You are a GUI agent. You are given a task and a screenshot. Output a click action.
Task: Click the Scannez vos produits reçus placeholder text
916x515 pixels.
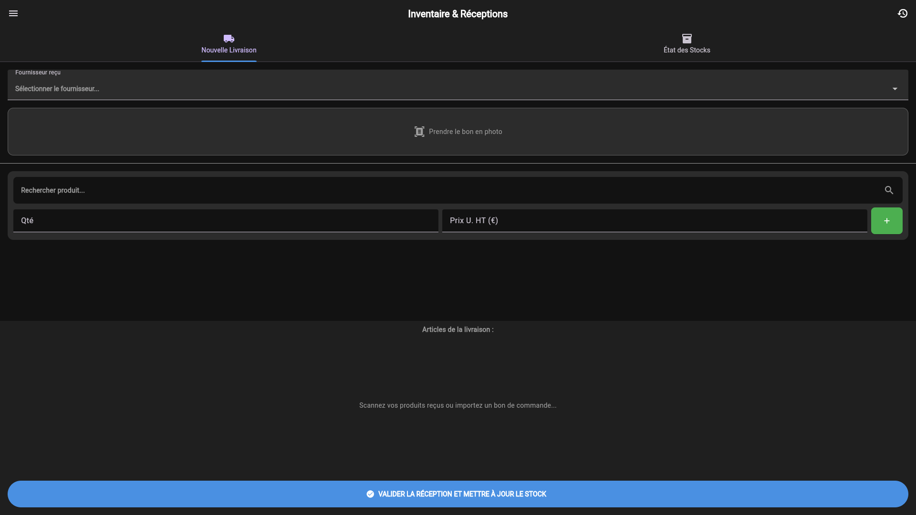coord(458,405)
